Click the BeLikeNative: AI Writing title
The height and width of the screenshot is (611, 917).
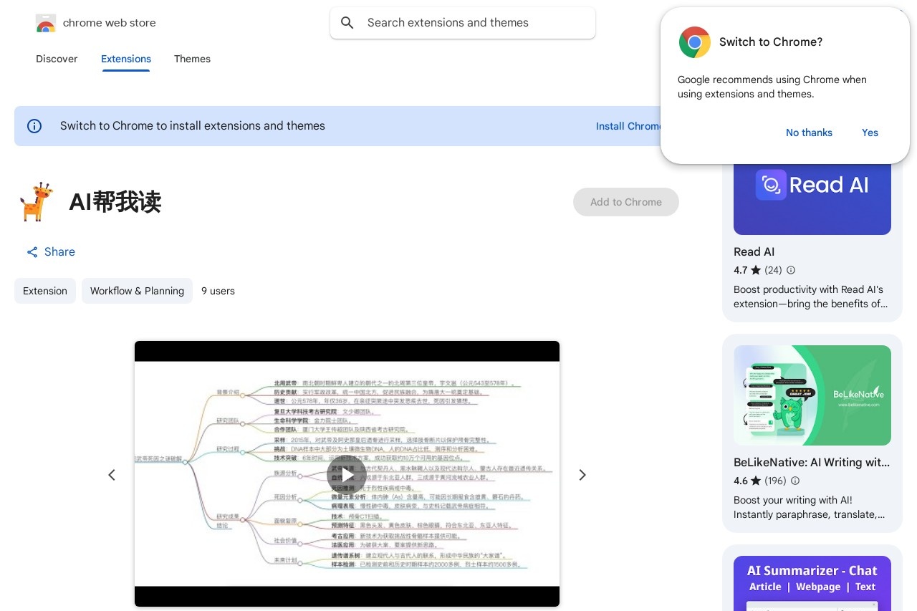[812, 463]
